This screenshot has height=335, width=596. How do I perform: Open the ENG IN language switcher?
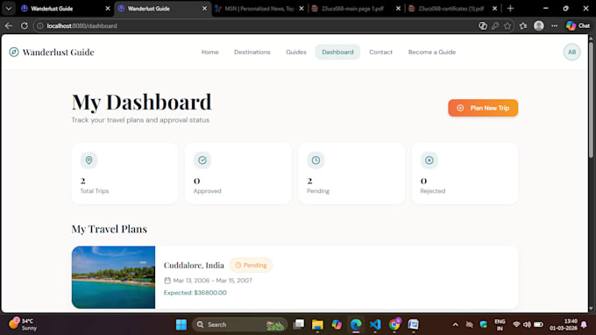click(500, 324)
